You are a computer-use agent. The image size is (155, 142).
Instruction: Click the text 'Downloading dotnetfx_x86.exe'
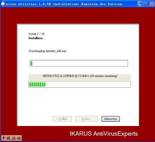(x=48, y=51)
